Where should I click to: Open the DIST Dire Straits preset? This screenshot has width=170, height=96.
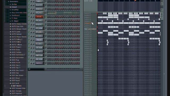18,75
